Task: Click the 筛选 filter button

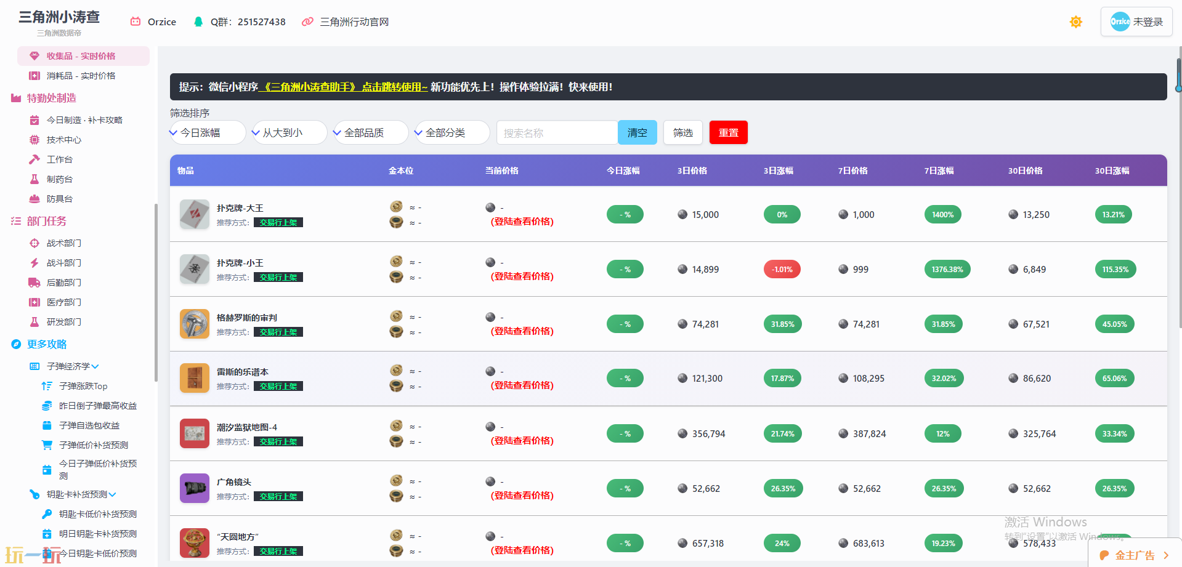Action: pyautogui.click(x=683, y=132)
